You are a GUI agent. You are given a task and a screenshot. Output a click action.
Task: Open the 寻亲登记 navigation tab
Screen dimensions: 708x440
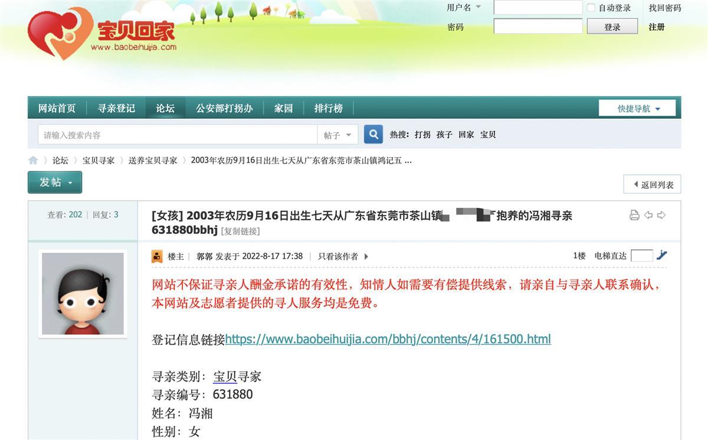116,108
